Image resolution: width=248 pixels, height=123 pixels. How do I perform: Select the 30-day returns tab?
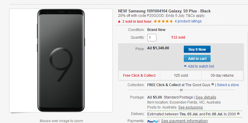point(222,76)
